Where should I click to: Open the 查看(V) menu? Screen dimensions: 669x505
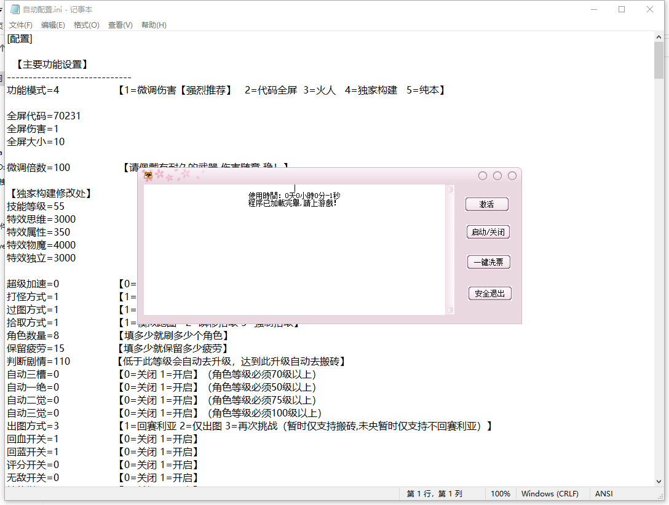coord(120,25)
